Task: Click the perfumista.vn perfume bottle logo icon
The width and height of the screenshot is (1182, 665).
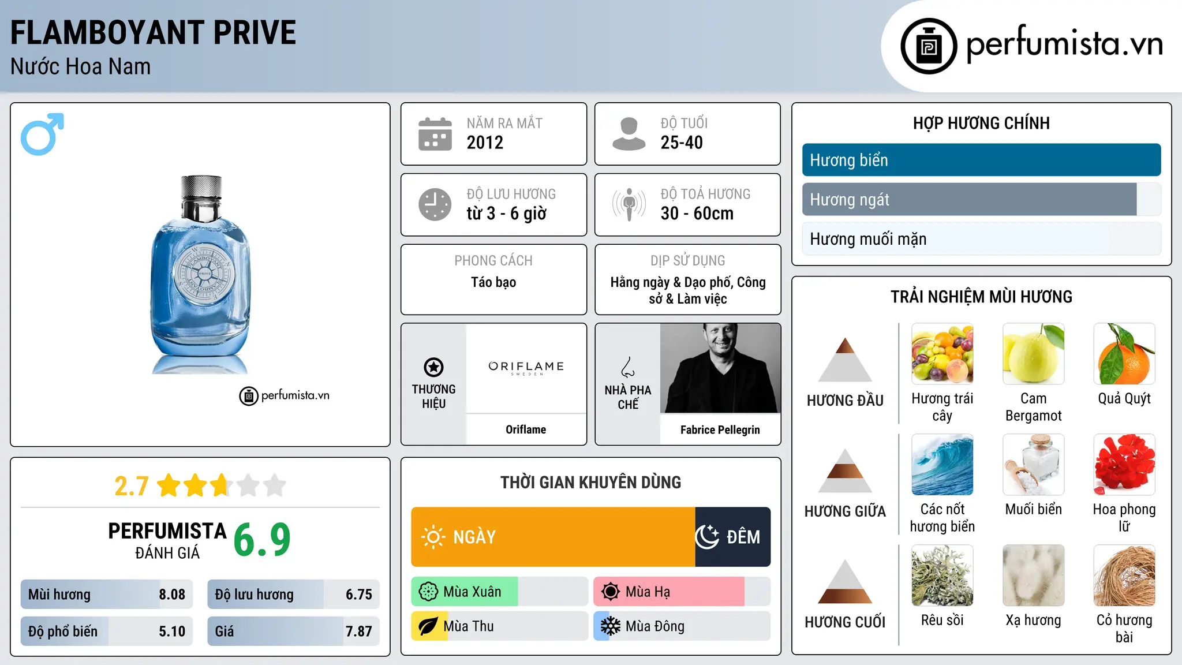Action: pyautogui.click(x=929, y=46)
